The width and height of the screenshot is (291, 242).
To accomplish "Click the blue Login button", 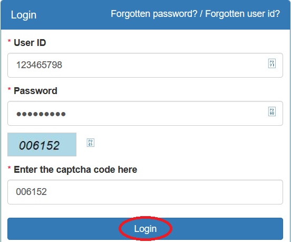I will pyautogui.click(x=145, y=229).
